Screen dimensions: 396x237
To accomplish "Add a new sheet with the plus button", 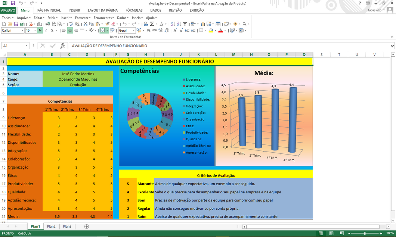I will coord(87,227).
